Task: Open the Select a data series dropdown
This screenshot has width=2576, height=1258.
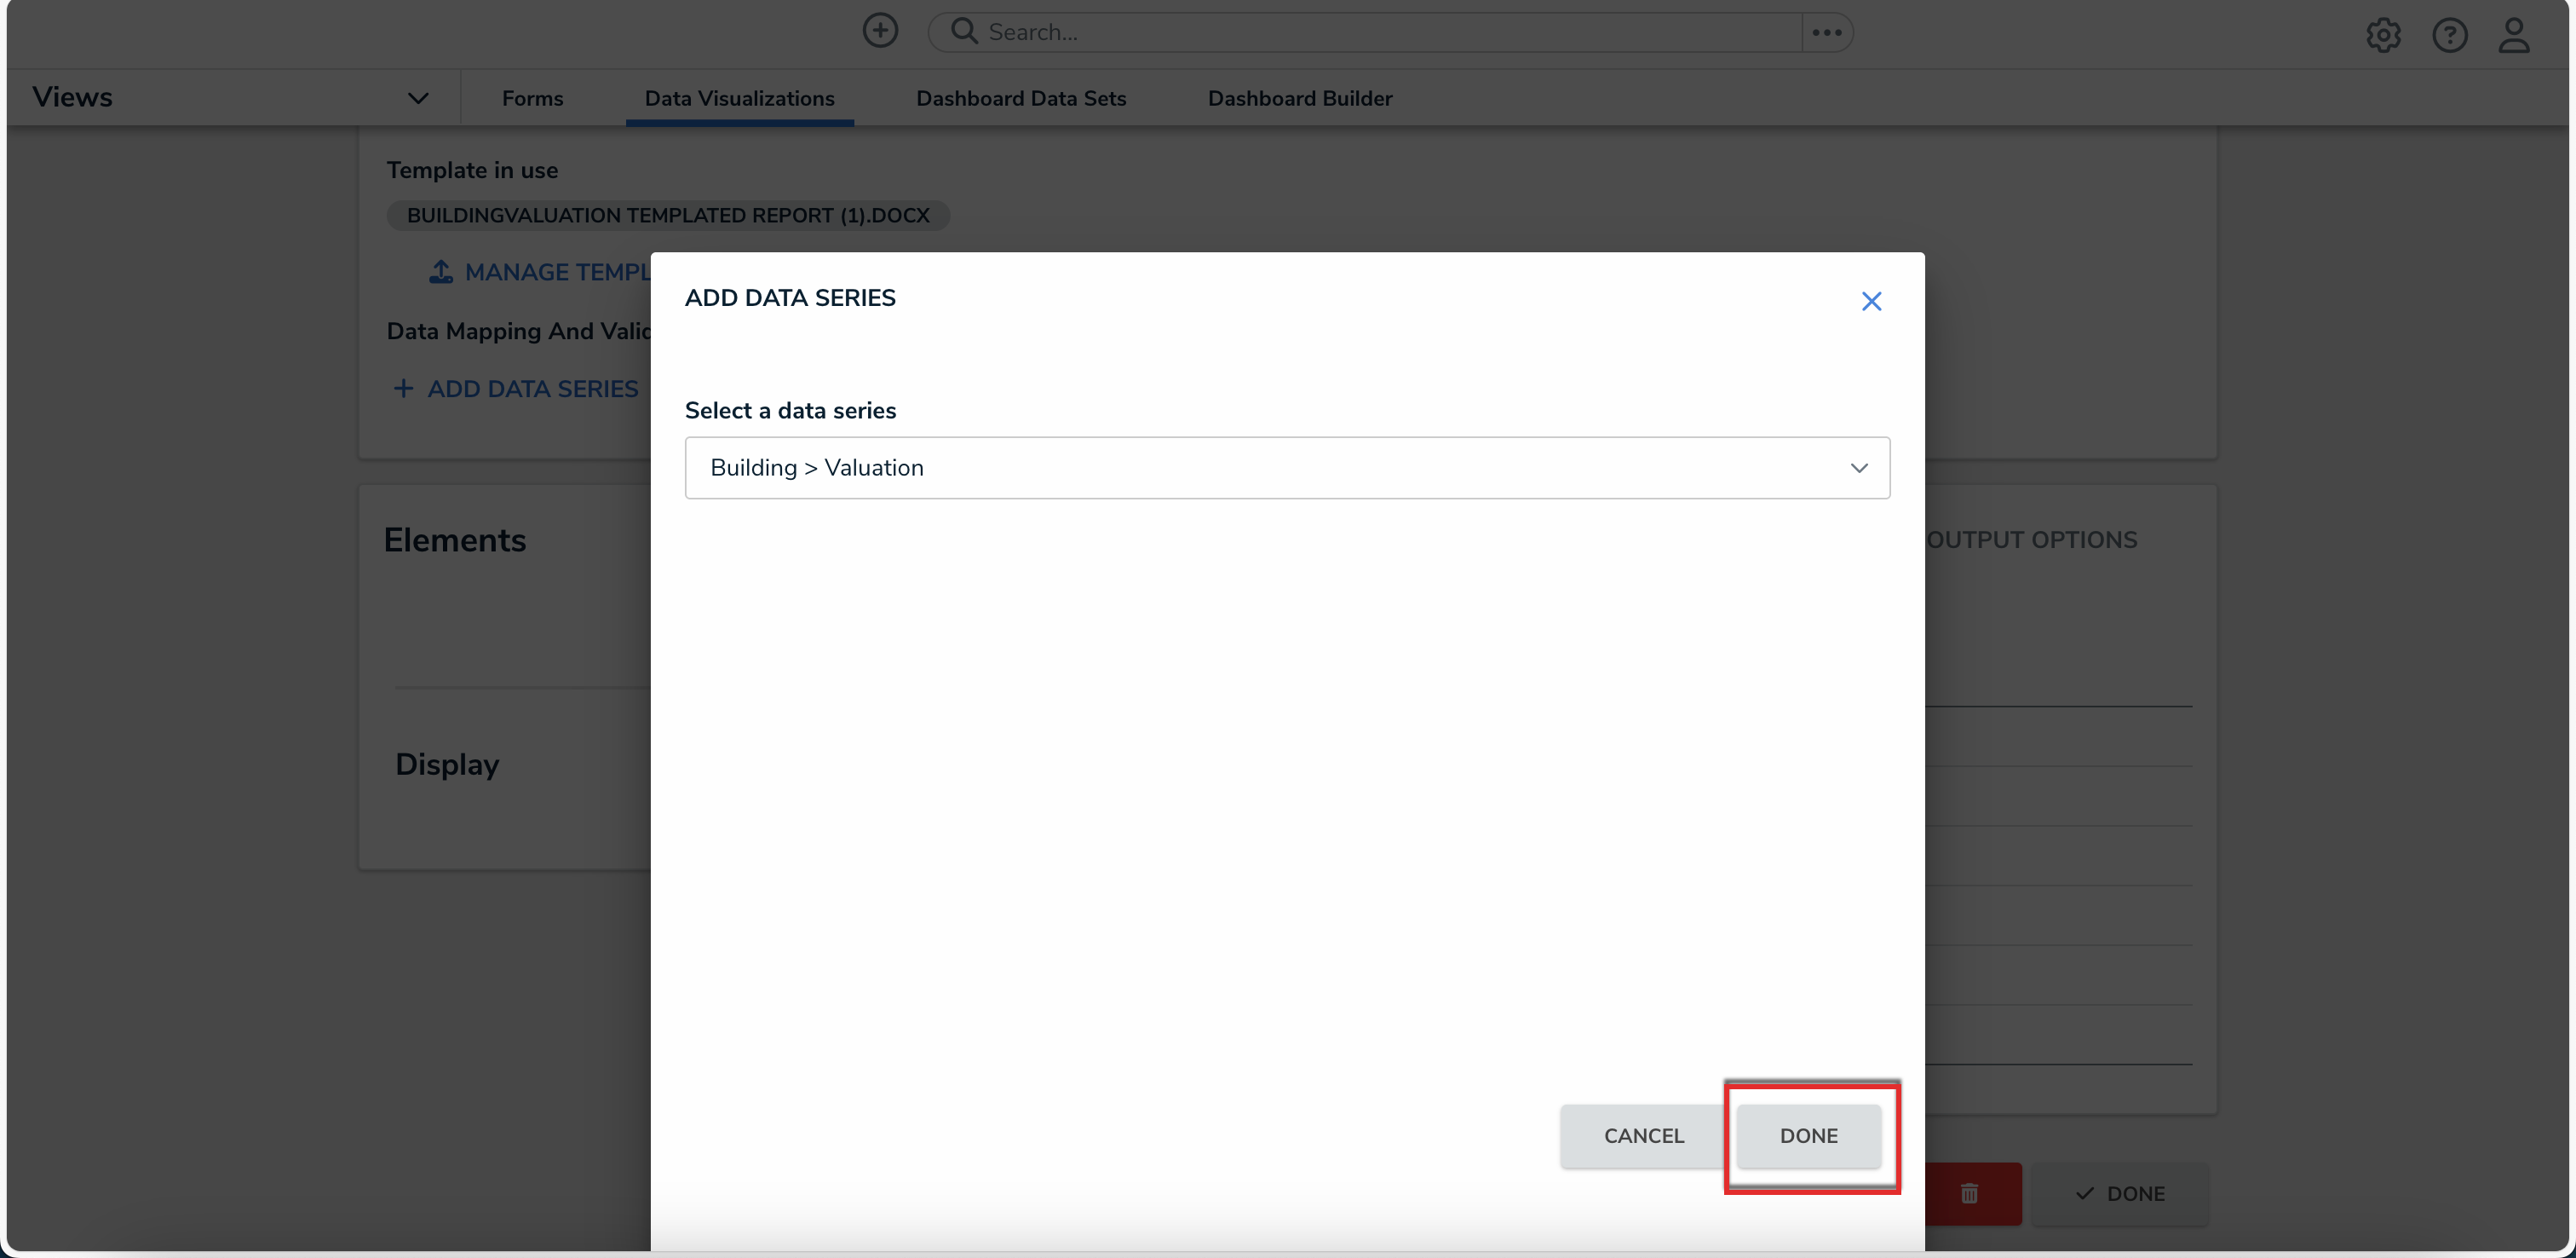Action: (x=1270, y=467)
